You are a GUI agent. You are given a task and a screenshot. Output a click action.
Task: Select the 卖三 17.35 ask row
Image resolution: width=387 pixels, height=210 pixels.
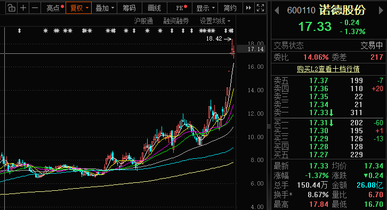(328, 96)
